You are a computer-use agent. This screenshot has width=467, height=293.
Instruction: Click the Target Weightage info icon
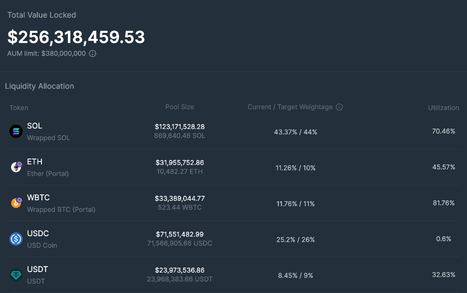coord(339,107)
